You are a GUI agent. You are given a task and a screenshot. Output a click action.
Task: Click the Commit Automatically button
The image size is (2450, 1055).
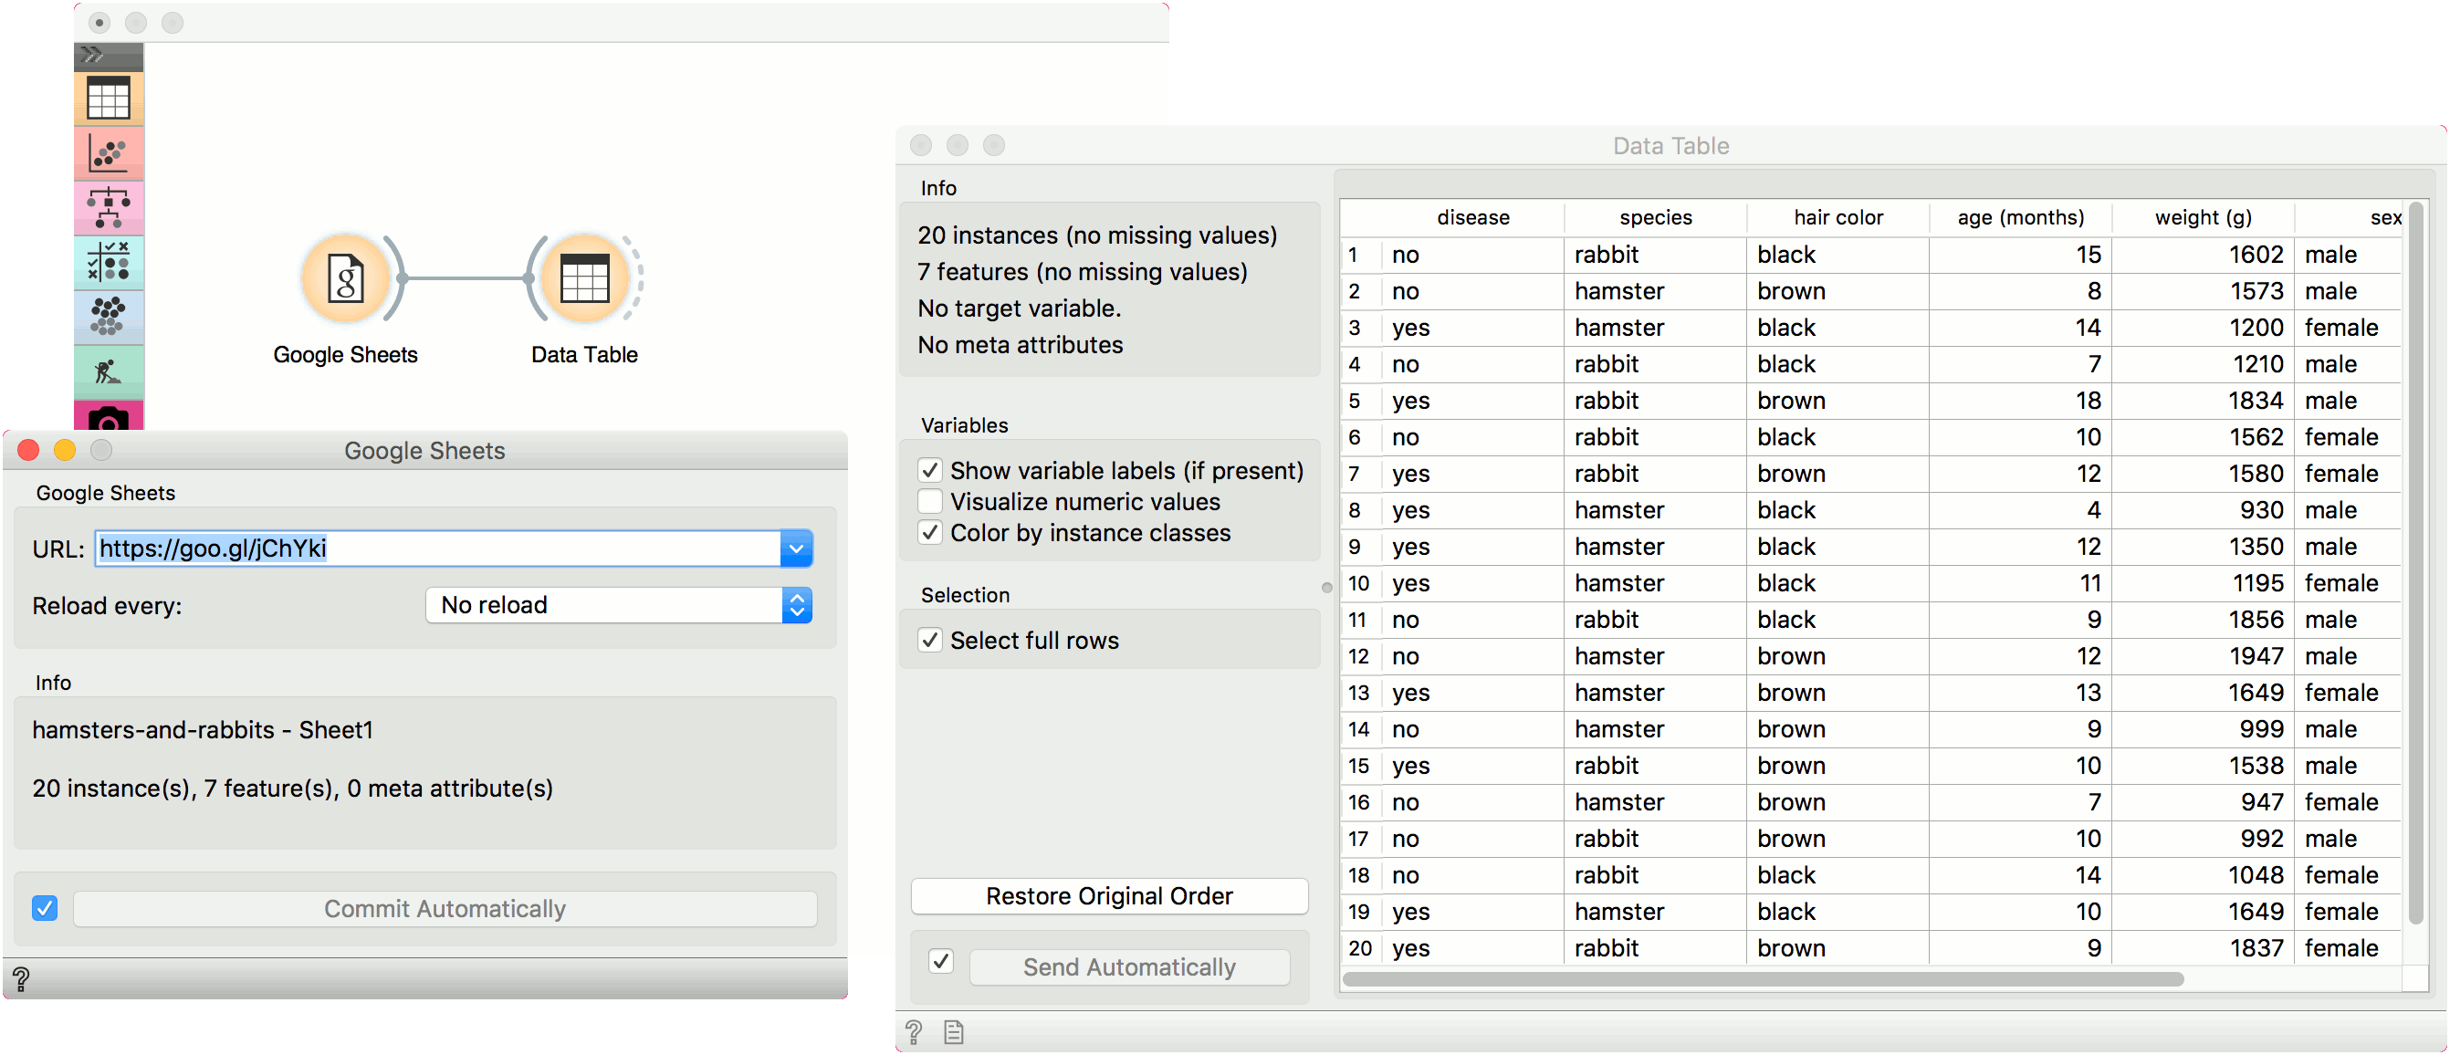tap(445, 908)
